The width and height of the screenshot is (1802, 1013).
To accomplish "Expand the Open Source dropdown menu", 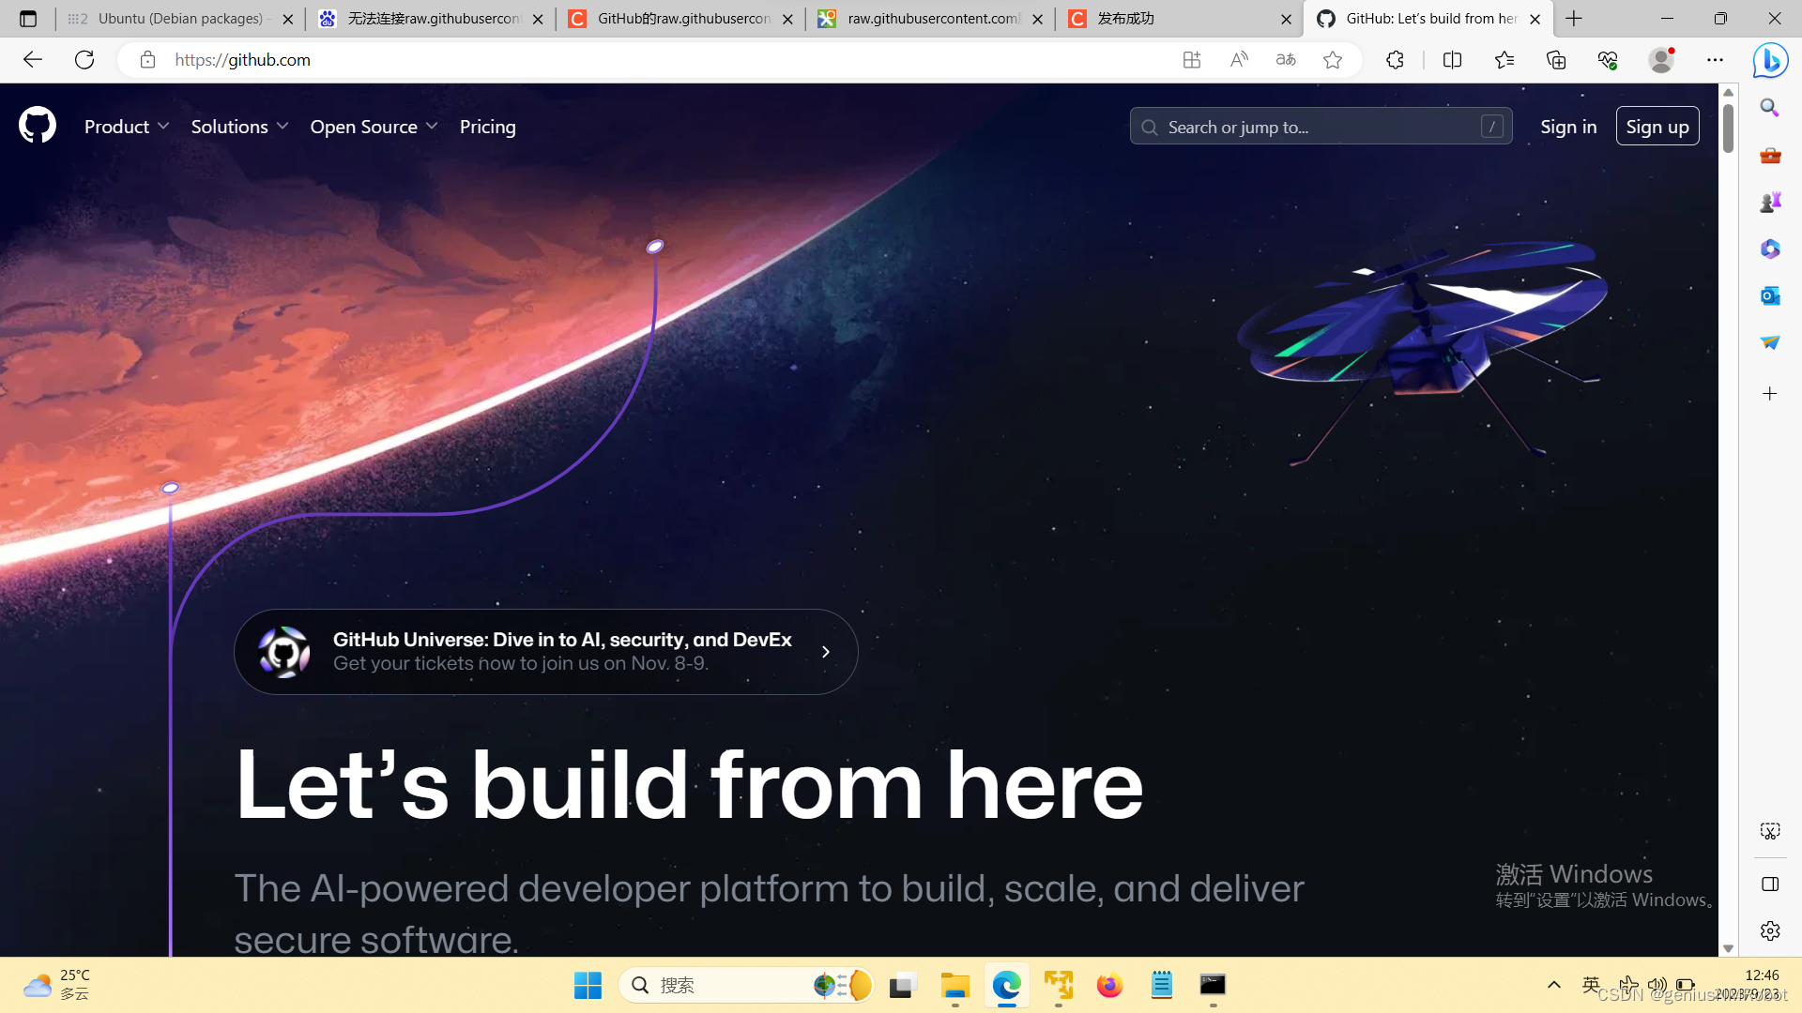I will point(374,127).
